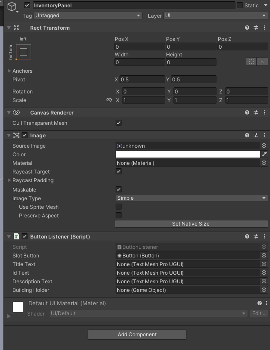Toggle Maskable checkbox
The height and width of the screenshot is (350, 270).
pyautogui.click(x=119, y=189)
